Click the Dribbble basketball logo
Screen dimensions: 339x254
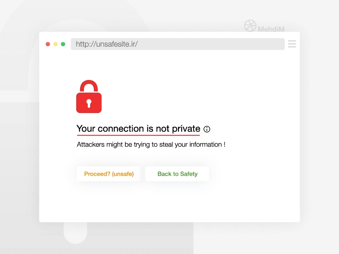250,26
